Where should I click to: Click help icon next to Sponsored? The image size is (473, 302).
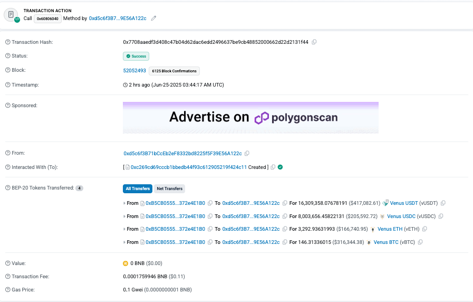tap(8, 106)
